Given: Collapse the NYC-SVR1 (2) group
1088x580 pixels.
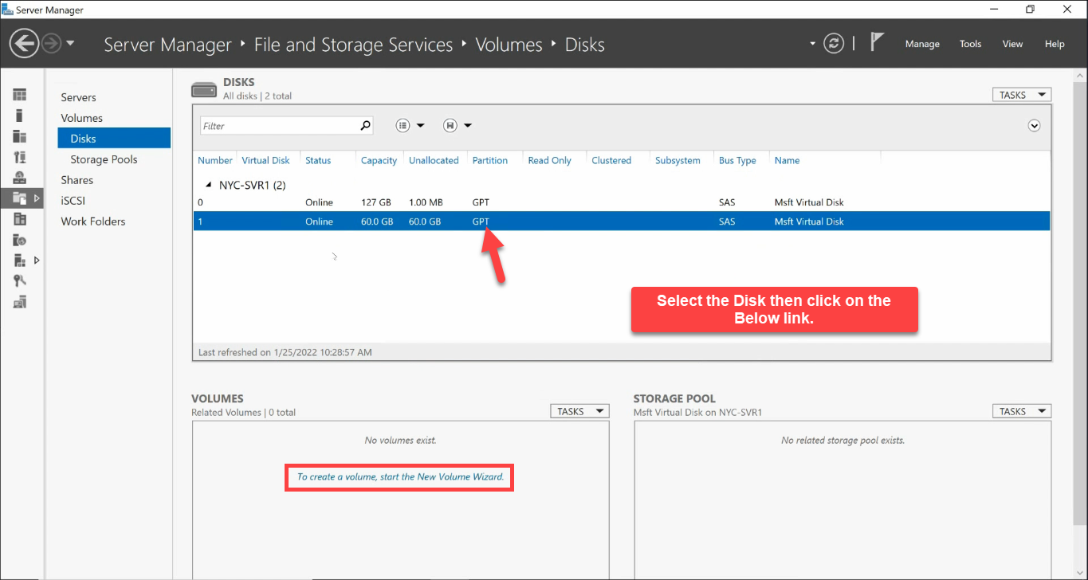Looking at the screenshot, I should click(209, 185).
